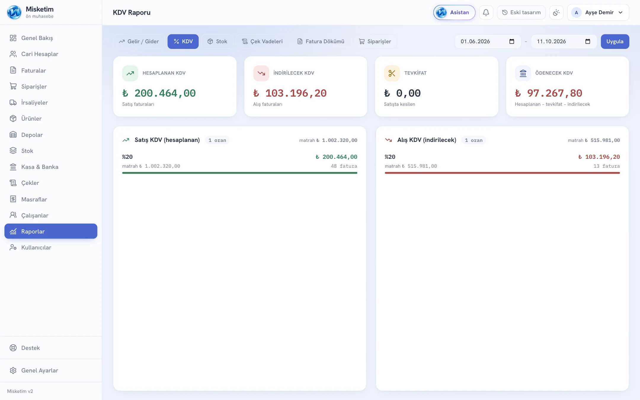
Task: Go to Kasa & Banka
Action: pyautogui.click(x=51, y=167)
